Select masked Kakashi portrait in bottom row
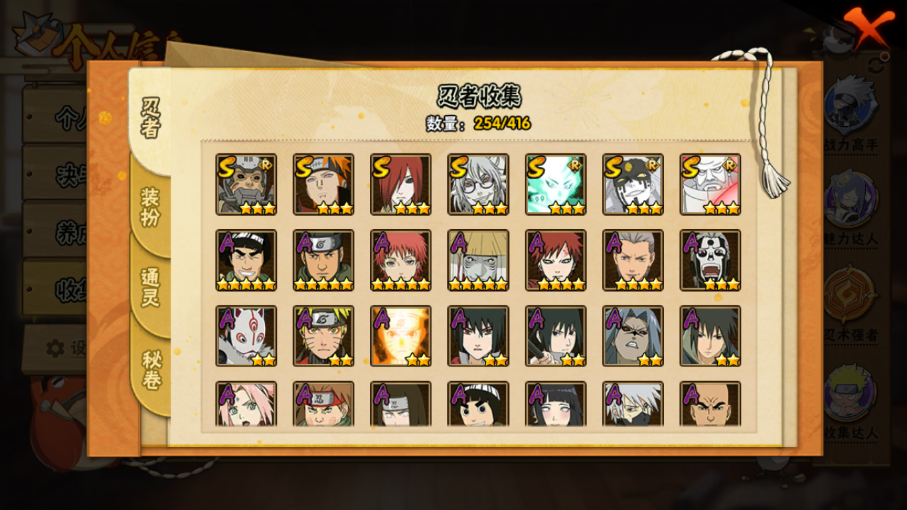This screenshot has width=907, height=510. pyautogui.click(x=633, y=404)
